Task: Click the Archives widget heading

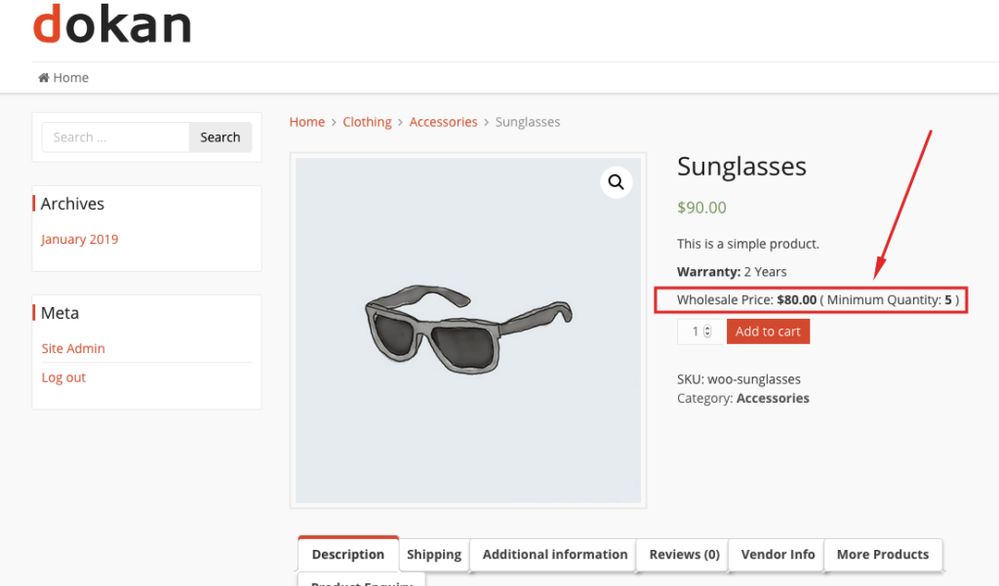Action: (72, 203)
